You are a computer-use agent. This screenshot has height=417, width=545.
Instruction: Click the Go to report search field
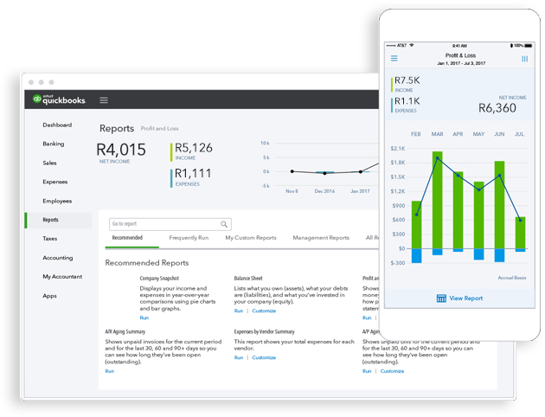point(170,224)
